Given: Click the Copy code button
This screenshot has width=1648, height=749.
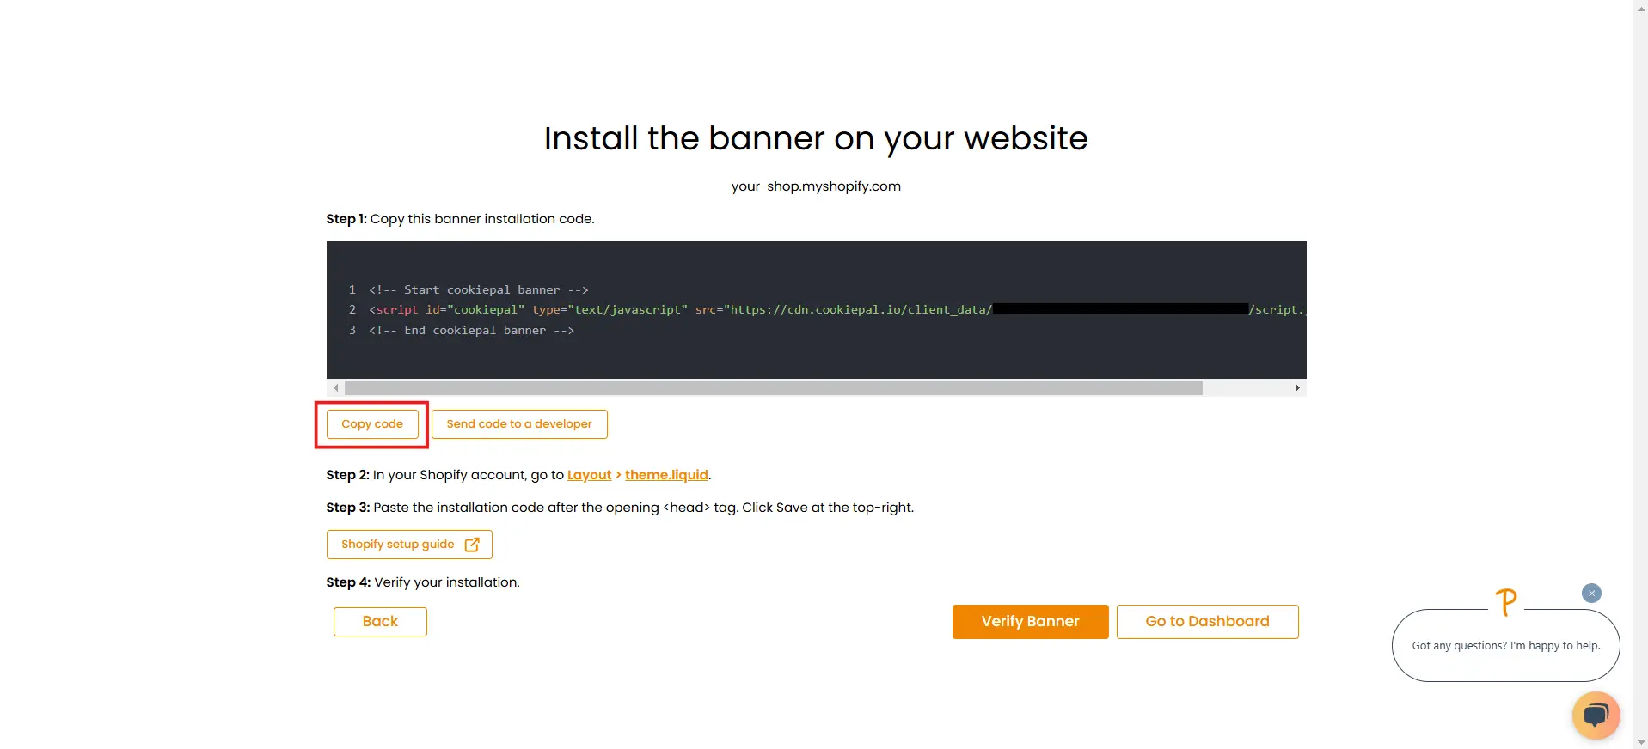Looking at the screenshot, I should (x=371, y=424).
